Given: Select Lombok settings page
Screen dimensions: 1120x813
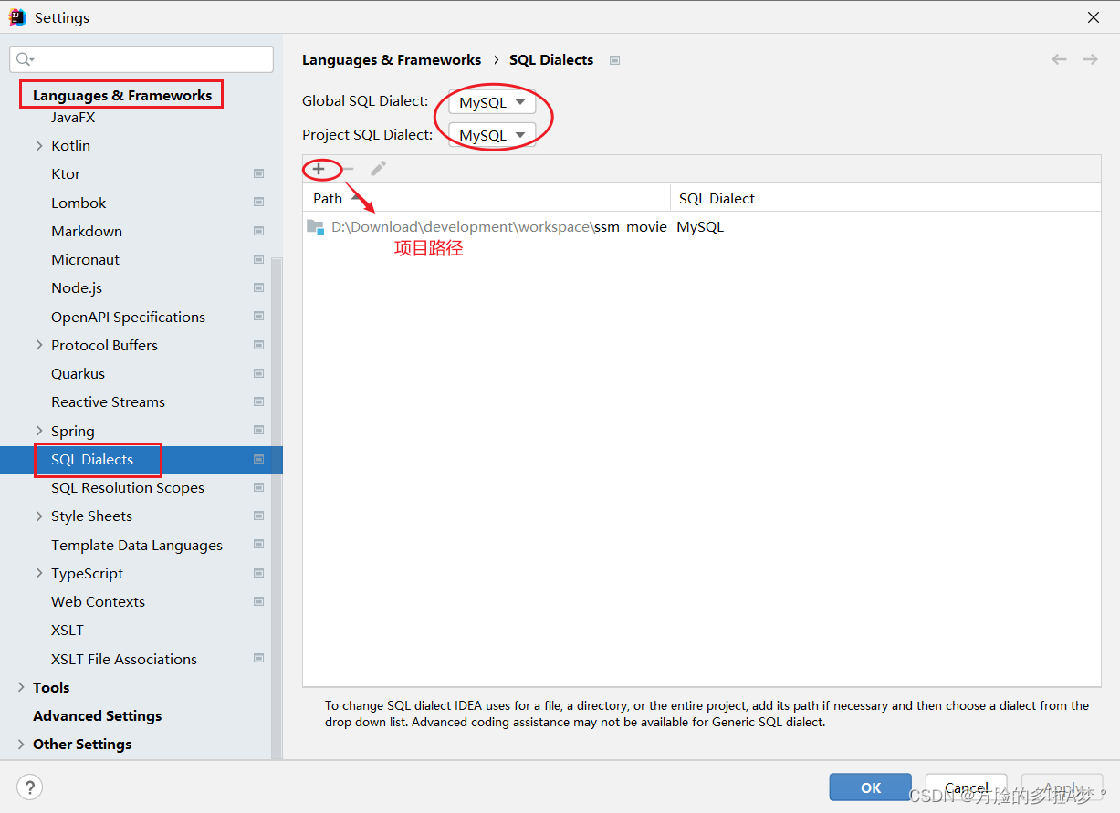Looking at the screenshot, I should pos(79,203).
